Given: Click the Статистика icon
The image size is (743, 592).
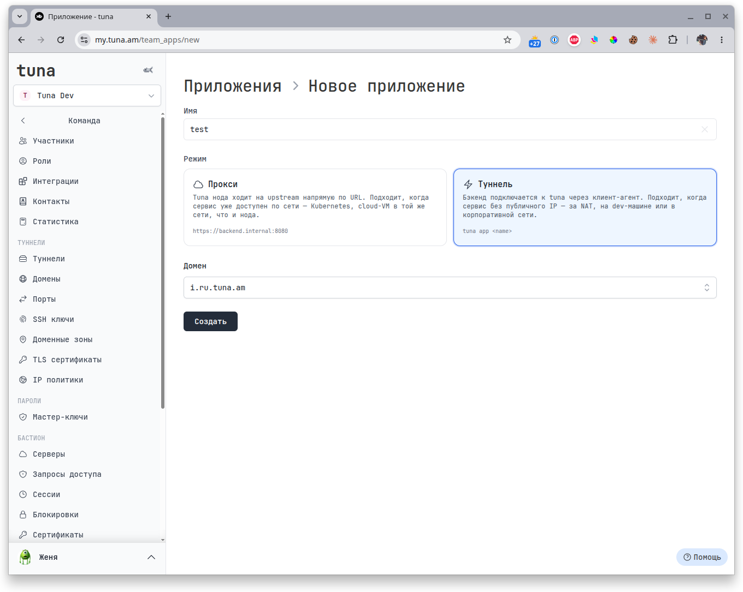Looking at the screenshot, I should coord(23,222).
